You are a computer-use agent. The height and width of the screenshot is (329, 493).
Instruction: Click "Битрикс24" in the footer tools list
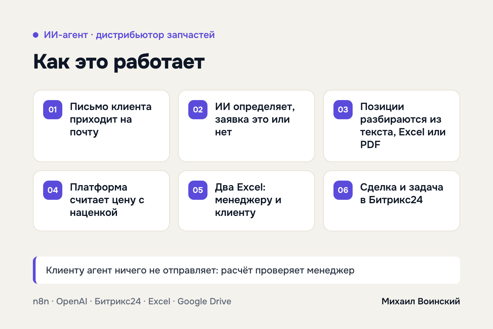[118, 302]
